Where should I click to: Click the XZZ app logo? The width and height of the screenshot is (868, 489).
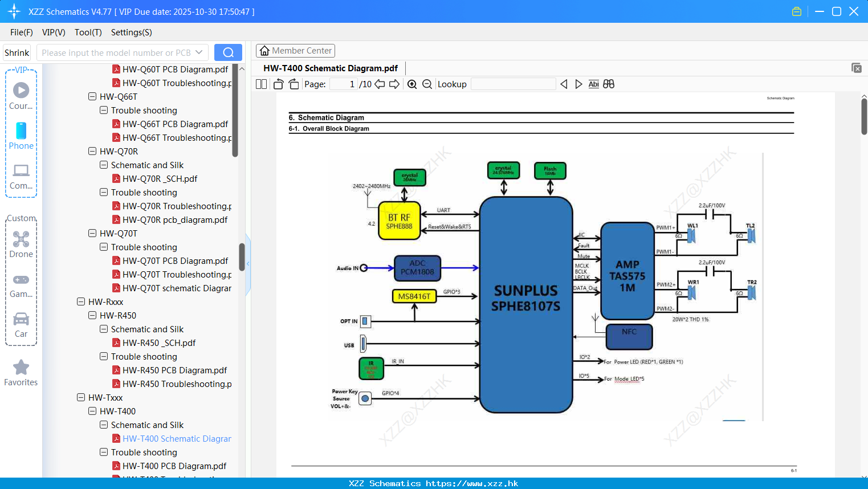(x=14, y=11)
